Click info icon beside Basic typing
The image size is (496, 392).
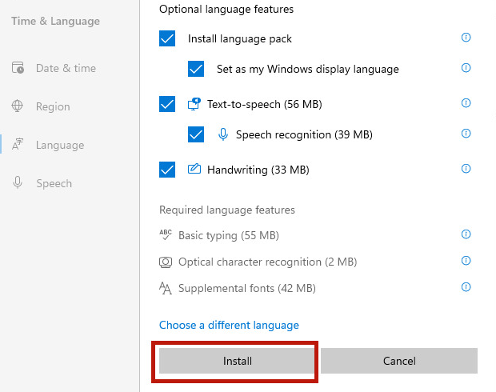point(466,234)
